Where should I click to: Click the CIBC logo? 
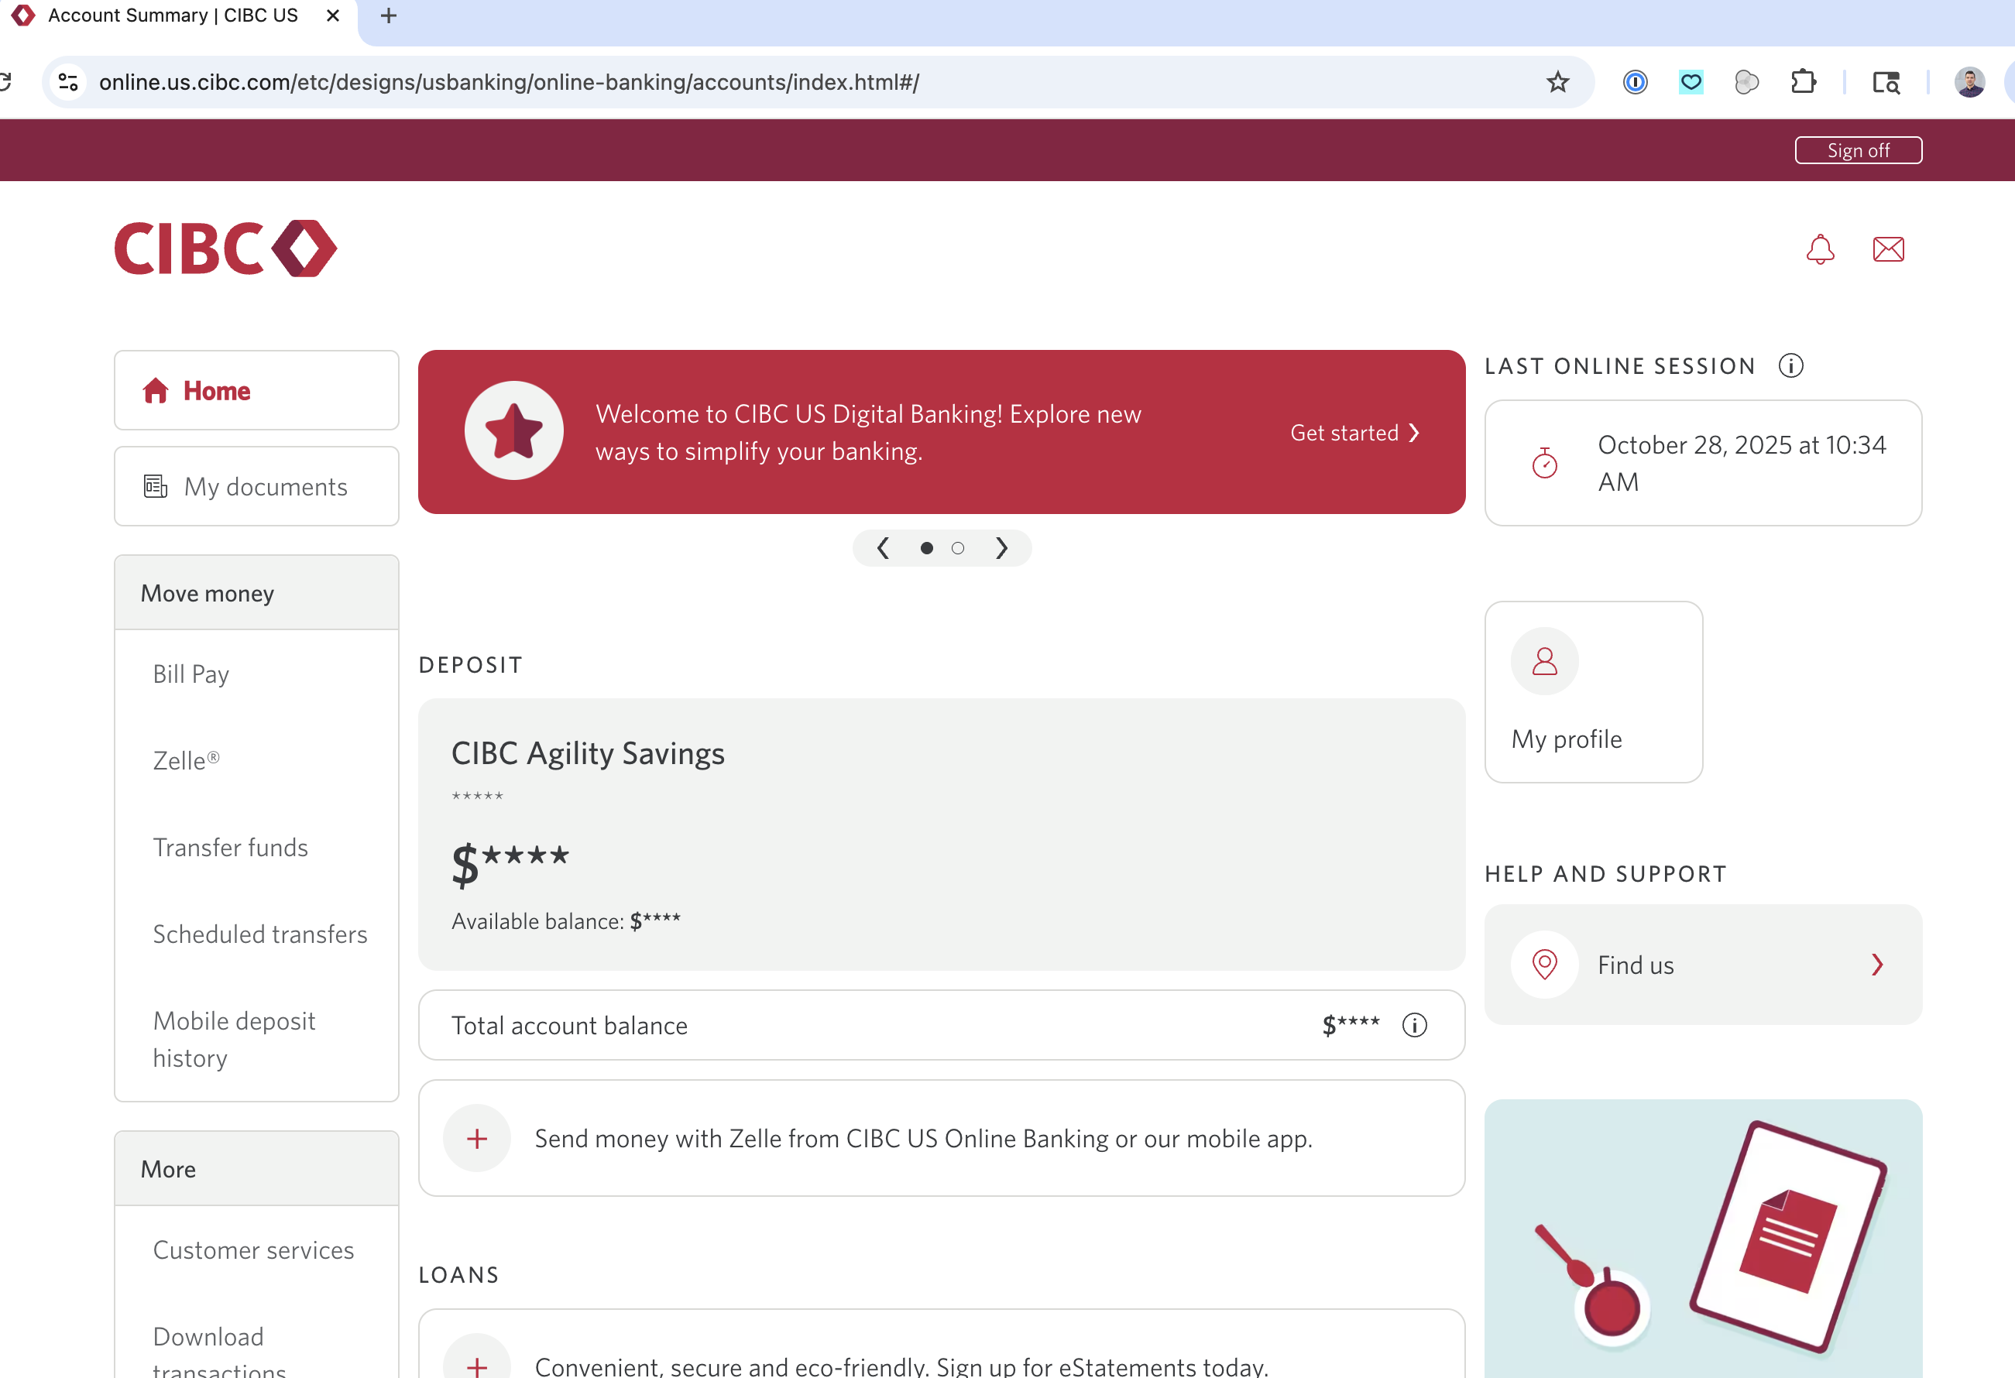click(x=225, y=249)
